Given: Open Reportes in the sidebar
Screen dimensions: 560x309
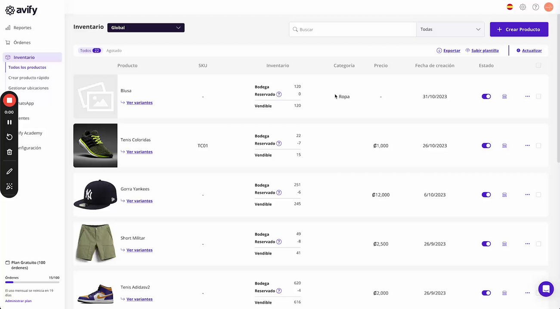Looking at the screenshot, I should pyautogui.click(x=22, y=27).
